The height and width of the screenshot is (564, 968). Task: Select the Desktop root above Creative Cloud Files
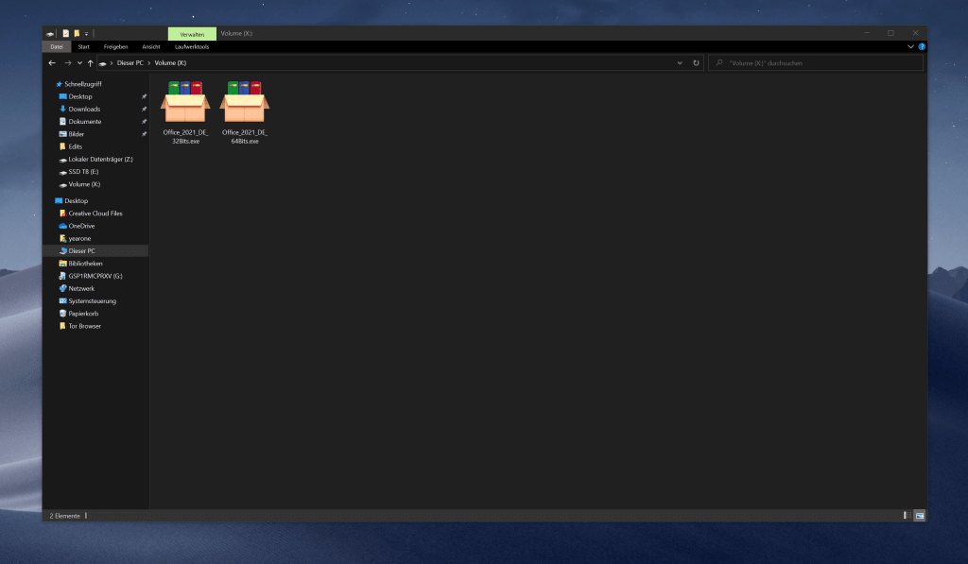(x=76, y=200)
